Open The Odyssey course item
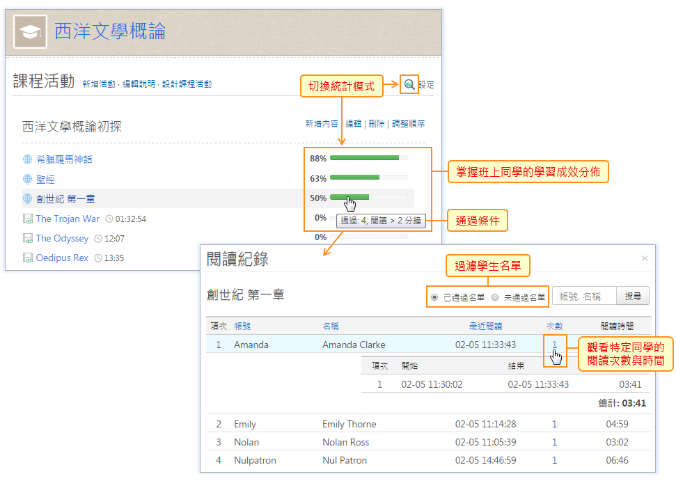The width and height of the screenshot is (676, 481). 62,238
